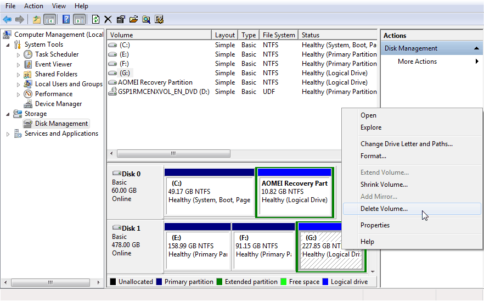484x301 pixels.
Task: Open the Help menu in menu bar
Action: coord(81,6)
